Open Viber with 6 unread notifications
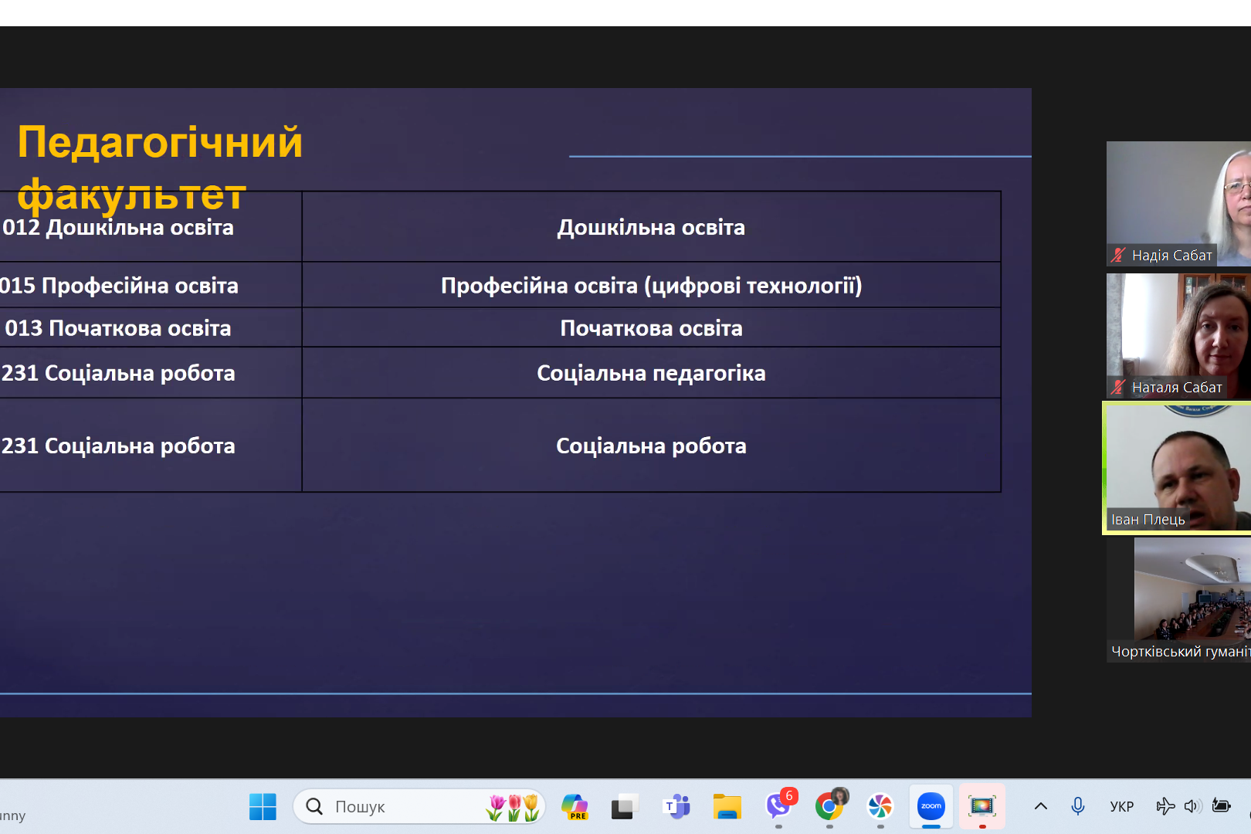Screen dimensions: 1251x834 tap(778, 807)
